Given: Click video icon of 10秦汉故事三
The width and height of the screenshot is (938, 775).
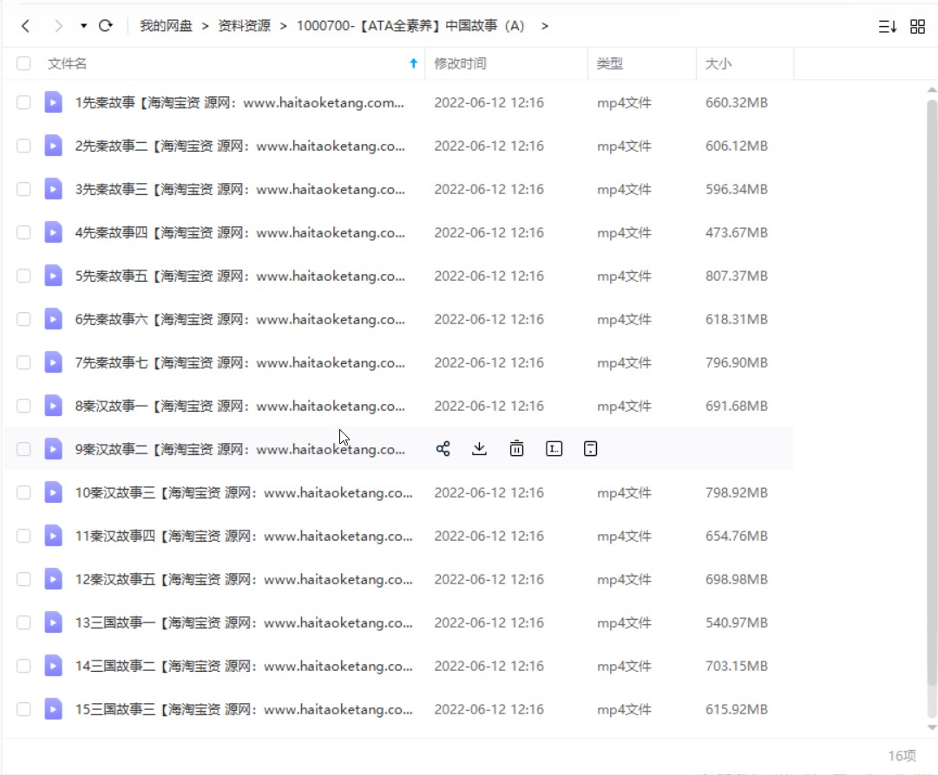Looking at the screenshot, I should coord(53,492).
